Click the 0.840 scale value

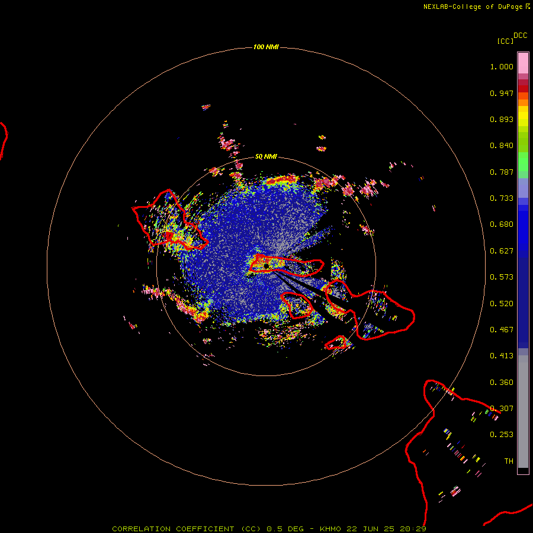[x=502, y=146]
